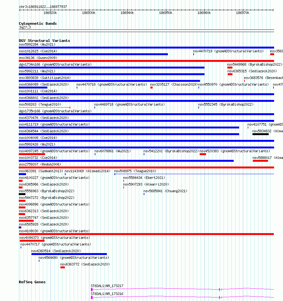Click red bar under nsv4520383
The width and height of the screenshot is (283, 301).
click(203, 154)
